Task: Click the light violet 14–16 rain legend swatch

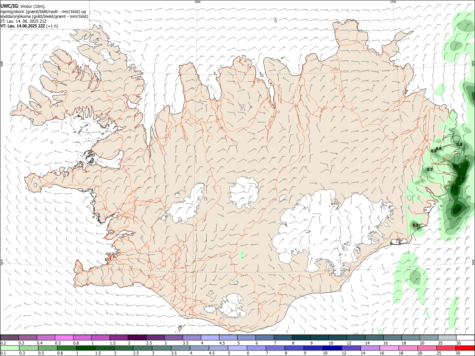Action: (370, 348)
